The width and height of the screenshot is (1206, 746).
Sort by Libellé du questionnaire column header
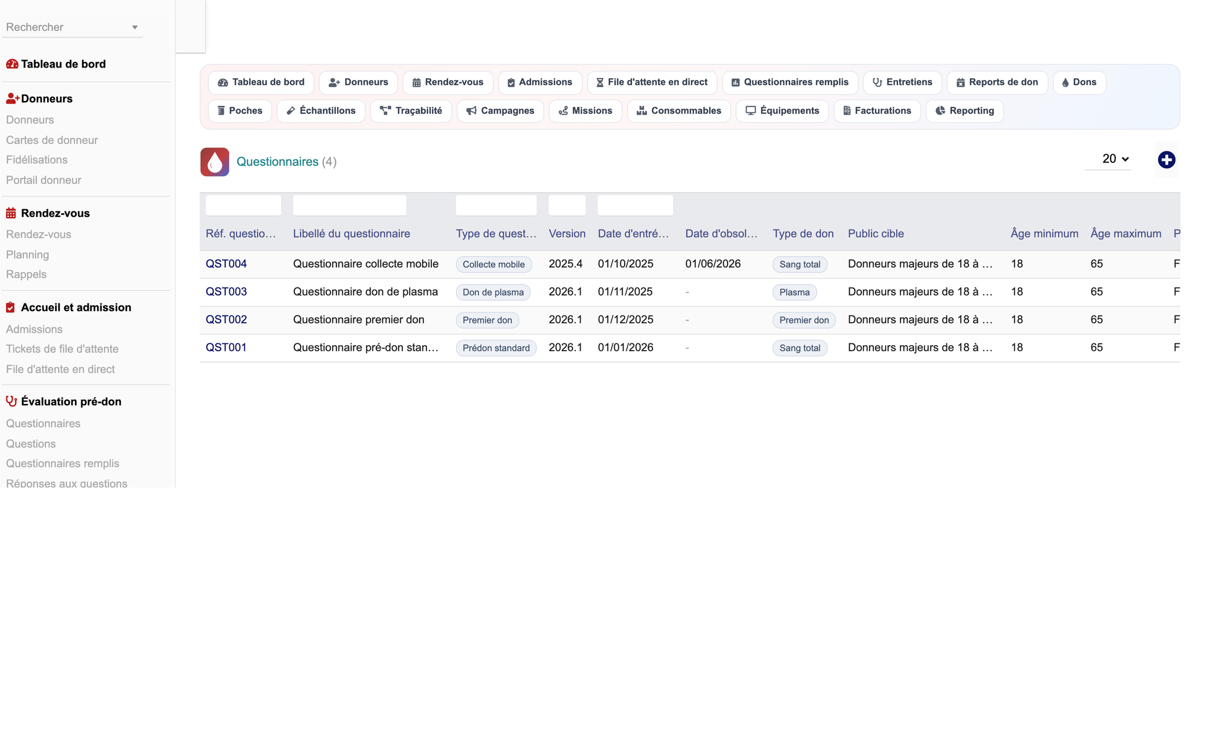351,234
